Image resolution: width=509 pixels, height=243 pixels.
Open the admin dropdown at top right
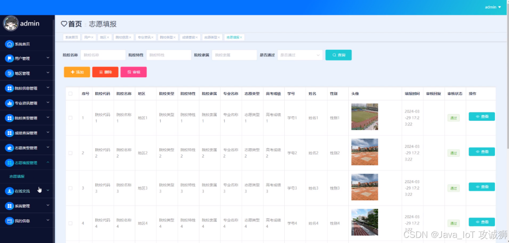click(493, 7)
